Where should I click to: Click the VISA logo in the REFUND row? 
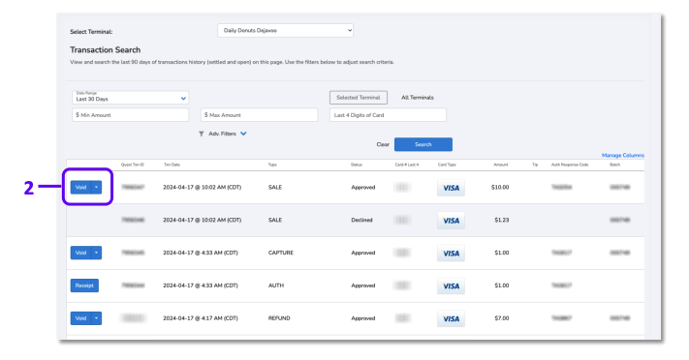tap(451, 319)
